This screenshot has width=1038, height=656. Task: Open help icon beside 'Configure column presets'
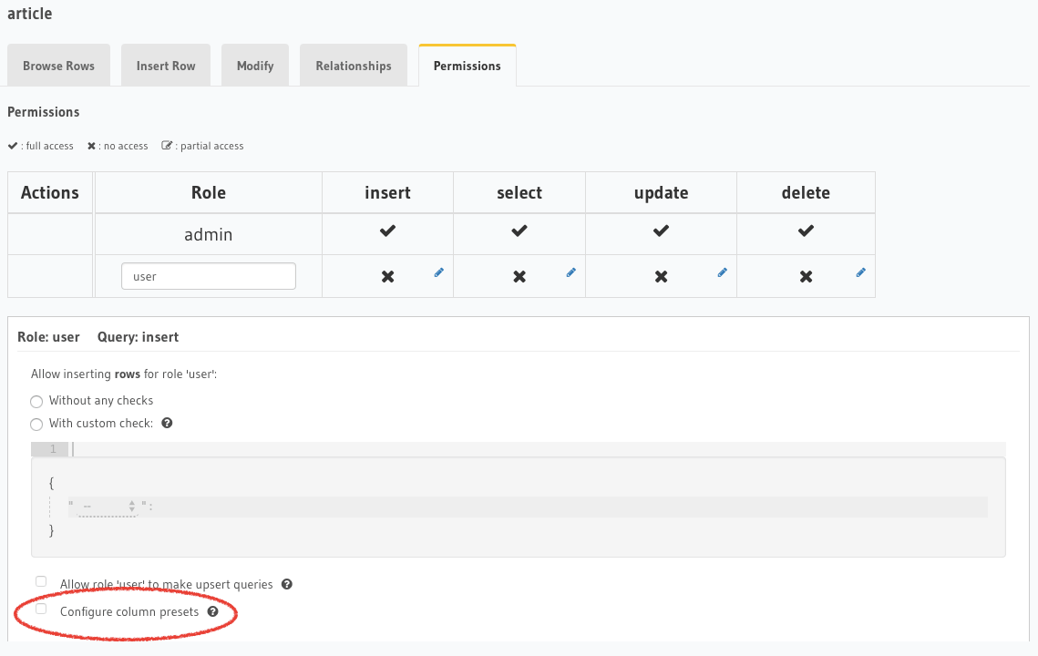[x=212, y=612]
